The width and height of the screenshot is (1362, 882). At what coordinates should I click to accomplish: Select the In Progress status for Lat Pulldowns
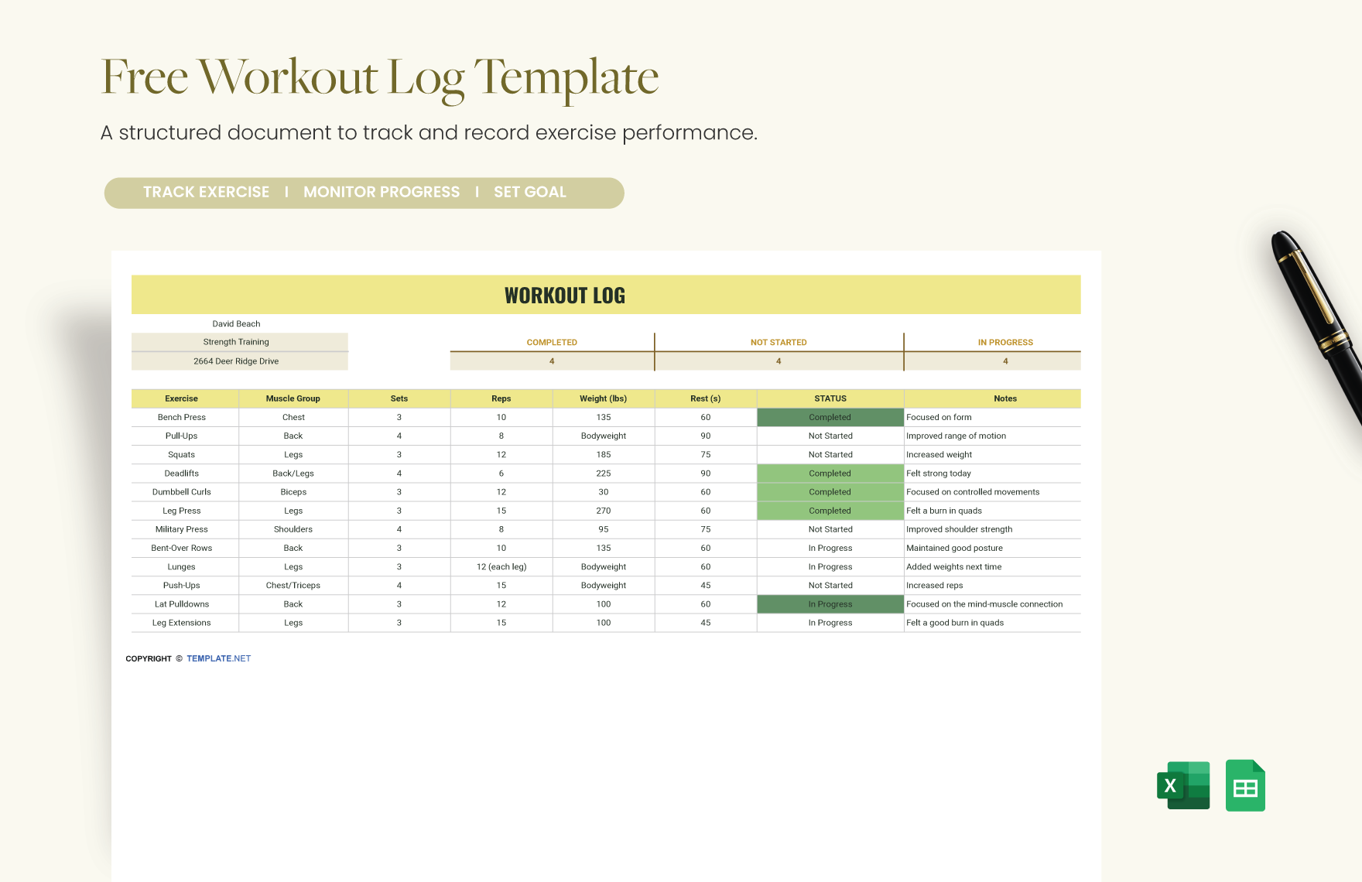(x=830, y=603)
